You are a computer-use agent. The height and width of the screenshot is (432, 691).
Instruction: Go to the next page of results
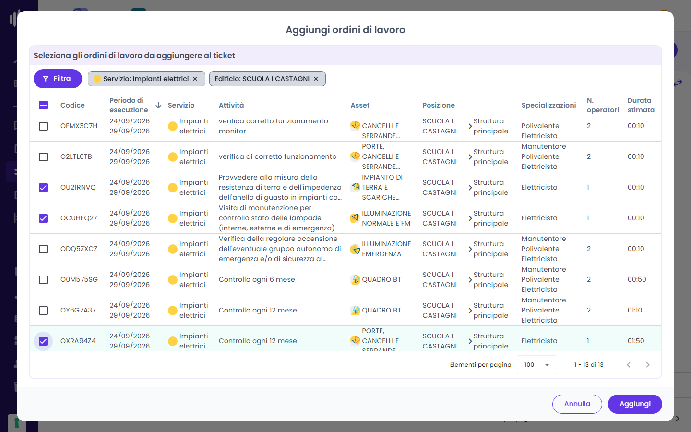[648, 365]
